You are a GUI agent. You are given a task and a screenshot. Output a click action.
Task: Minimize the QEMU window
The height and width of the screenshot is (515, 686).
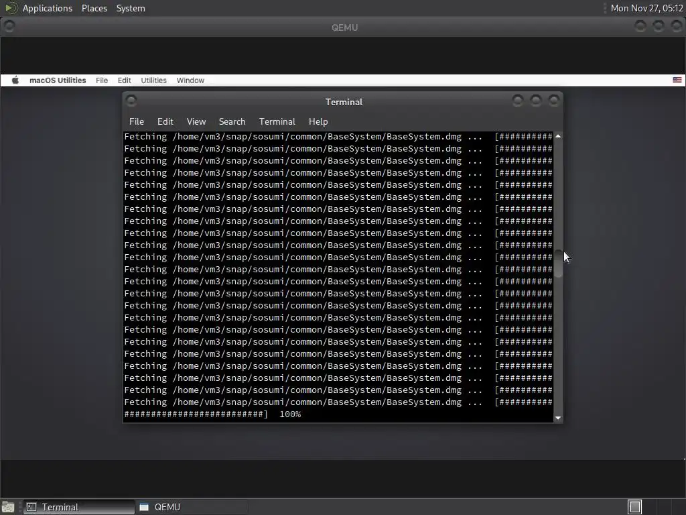pos(640,27)
